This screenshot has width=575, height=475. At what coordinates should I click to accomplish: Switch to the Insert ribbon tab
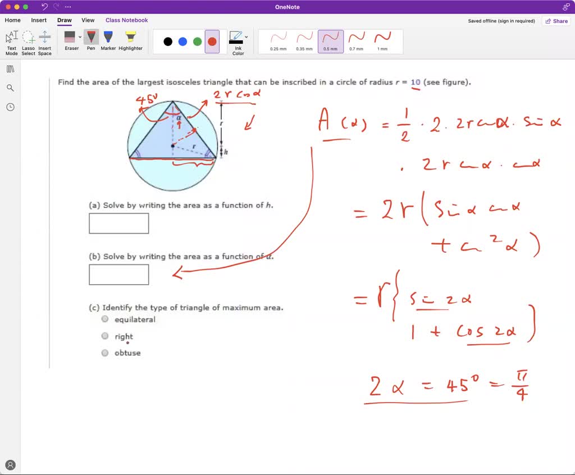coord(39,20)
